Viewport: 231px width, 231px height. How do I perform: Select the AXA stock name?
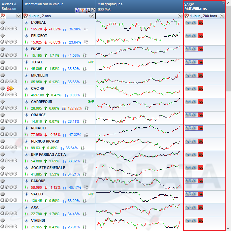click(x=35, y=207)
